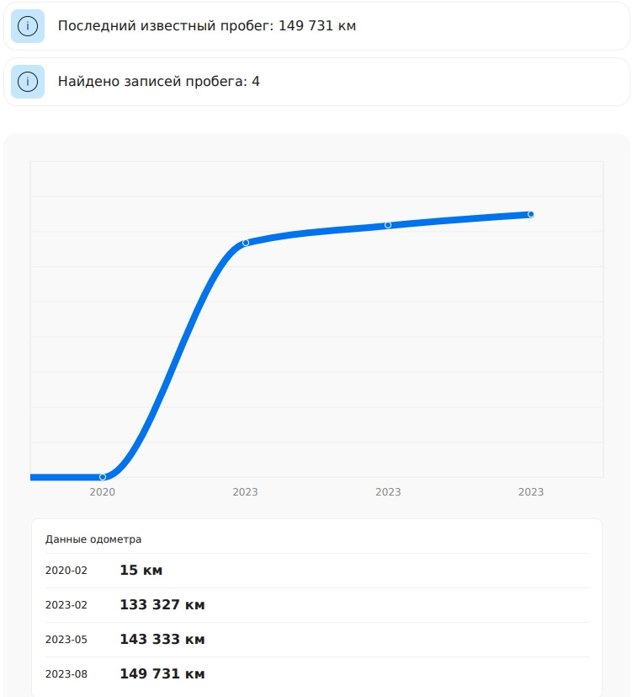Click the bold "149 731 км" value in the table
643x697 pixels.
coord(162,674)
